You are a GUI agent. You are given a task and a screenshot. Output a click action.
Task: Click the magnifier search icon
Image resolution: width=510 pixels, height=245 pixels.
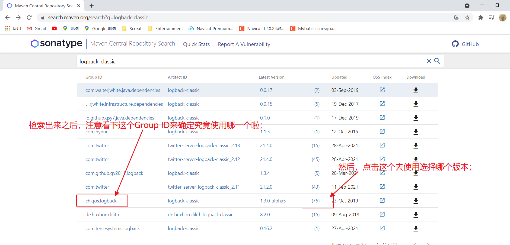[x=437, y=61]
